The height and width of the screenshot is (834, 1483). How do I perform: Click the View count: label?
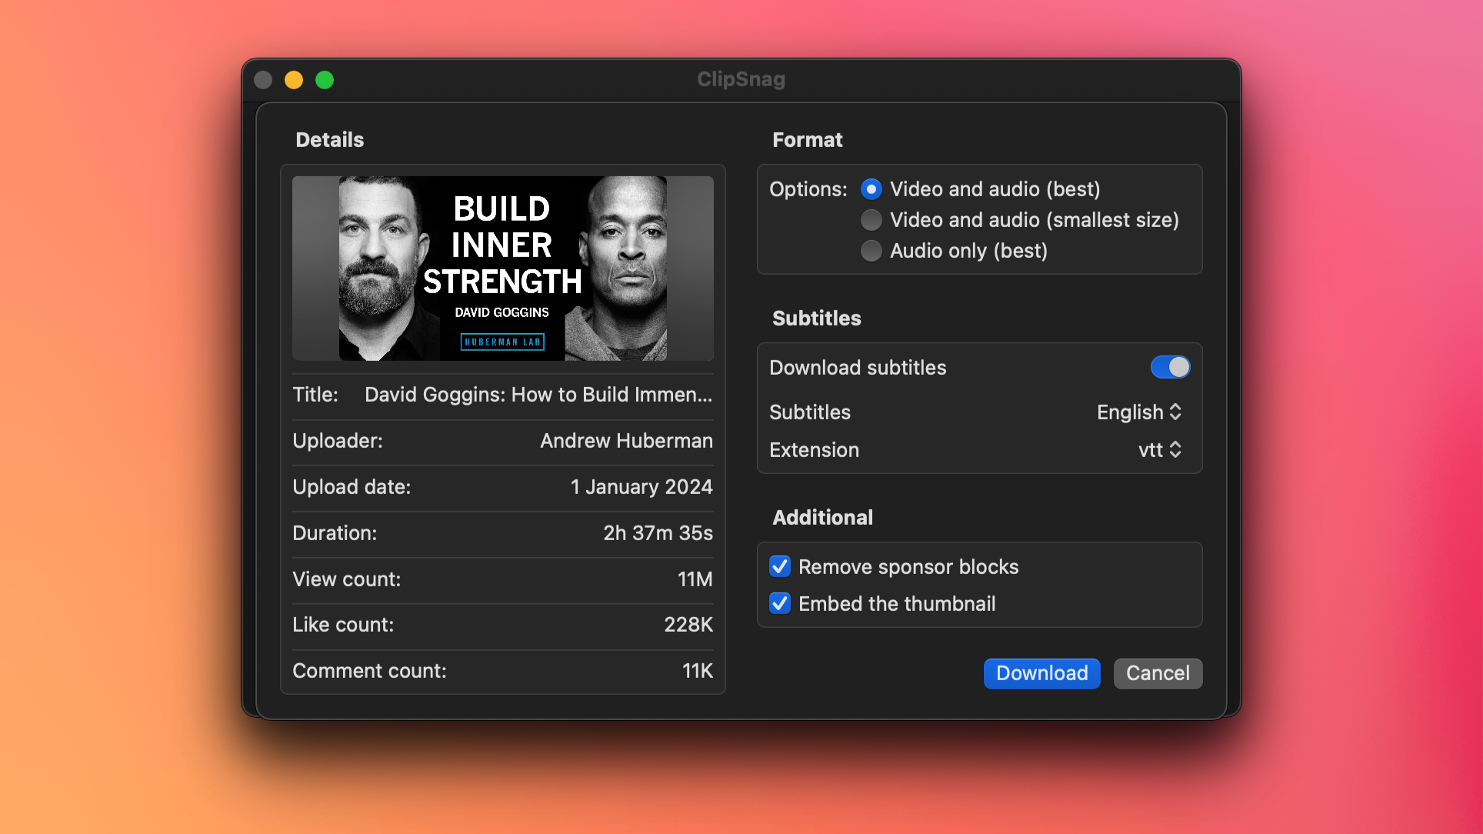coord(347,579)
